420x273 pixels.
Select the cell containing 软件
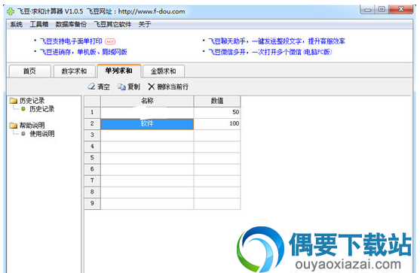click(147, 124)
